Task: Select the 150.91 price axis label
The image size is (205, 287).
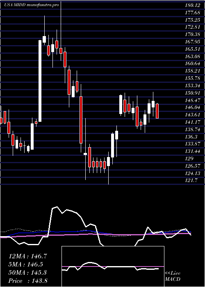Action: point(193,93)
